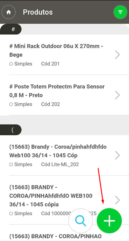Open last BRANDY - COROA/PINHAO item

55,236
